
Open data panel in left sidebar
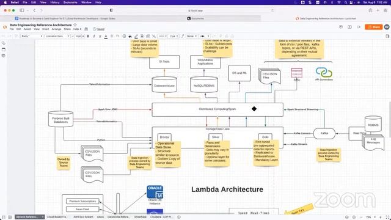tap(4, 56)
